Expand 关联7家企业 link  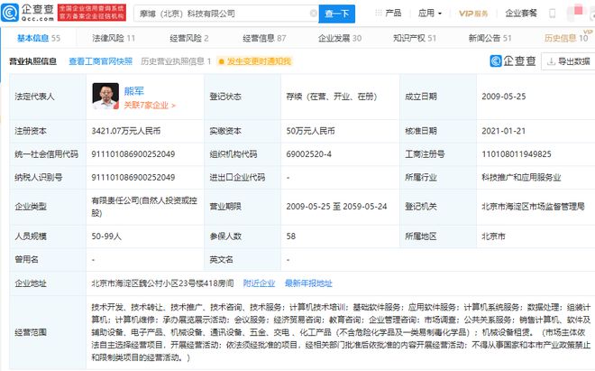(150, 106)
